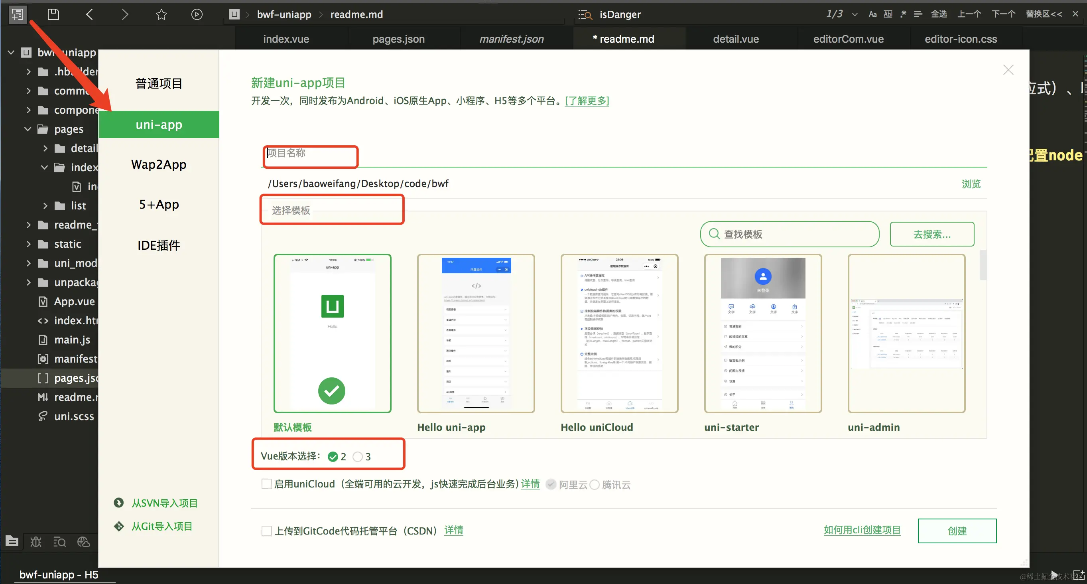
Task: Expand the list folder
Action: [45, 206]
